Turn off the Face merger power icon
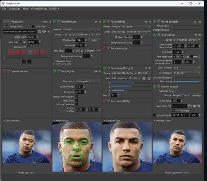The height and width of the screenshot is (181, 207). [154, 35]
